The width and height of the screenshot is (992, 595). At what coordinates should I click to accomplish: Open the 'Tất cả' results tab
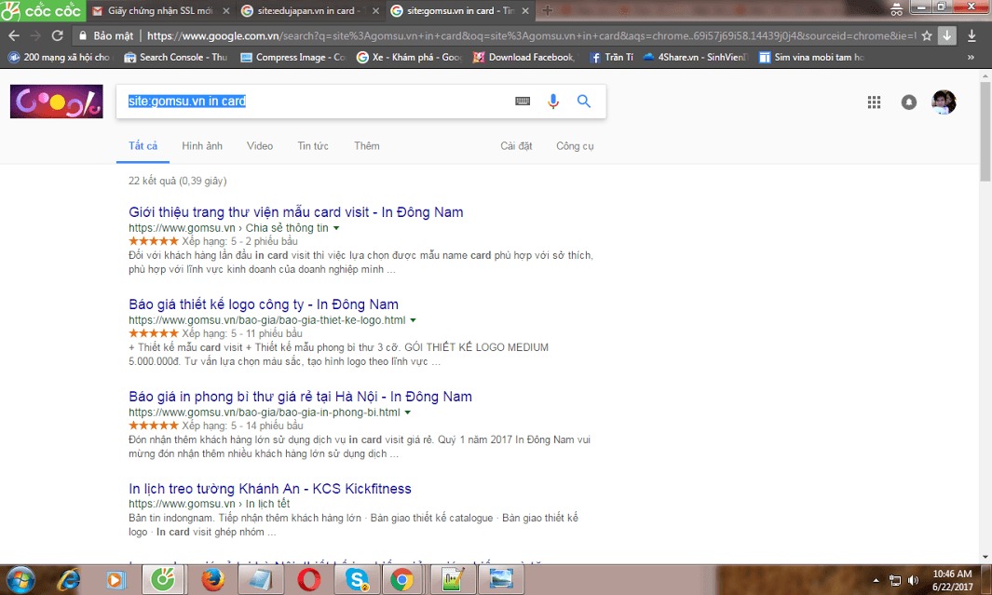tap(143, 146)
